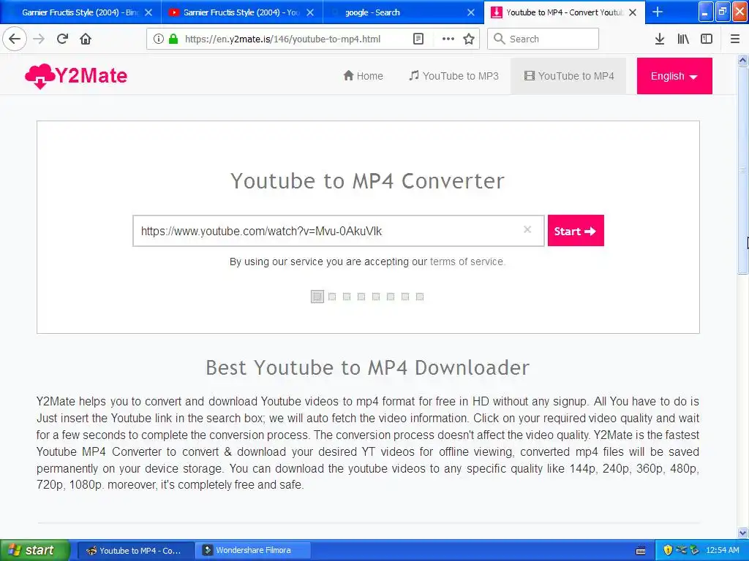Click into the YouTube URL input field
The height and width of the screenshot is (561, 749).
point(338,231)
